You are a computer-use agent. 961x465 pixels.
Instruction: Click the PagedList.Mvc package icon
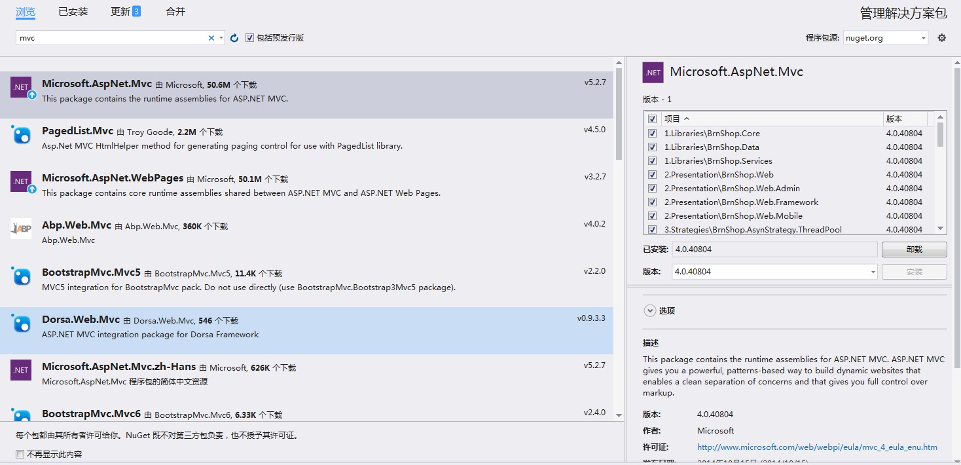pos(21,134)
